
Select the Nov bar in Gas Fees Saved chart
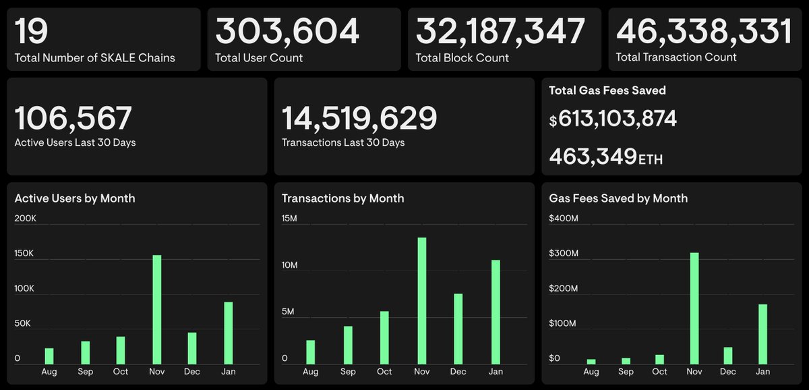pos(694,307)
